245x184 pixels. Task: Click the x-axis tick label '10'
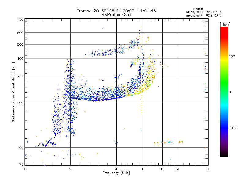click(177, 169)
